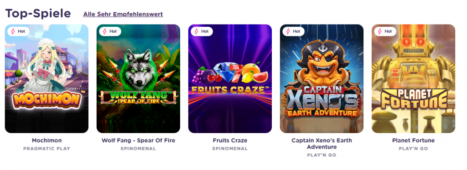Click Play'n GO label under Planet Fortune
Screen dimensions: 467x170
[413, 149]
